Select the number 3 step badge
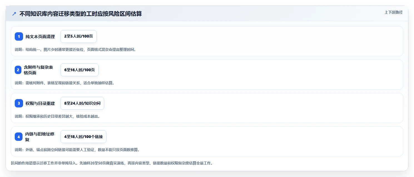Screen dimensions: 414x177 point(19,103)
